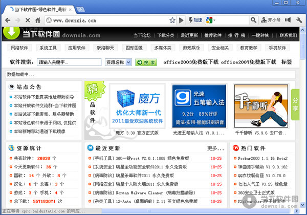Select the 当下软件园-绿色软件 tab
The height and width of the screenshot is (215, 307).
pos(40,9)
